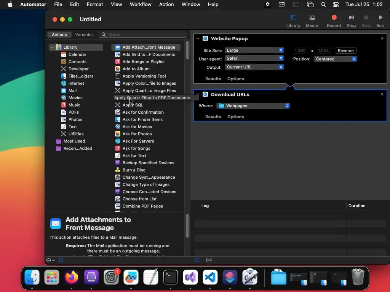Image resolution: width=390 pixels, height=292 pixels.
Task: Click the Log column header
Action: (x=205, y=206)
